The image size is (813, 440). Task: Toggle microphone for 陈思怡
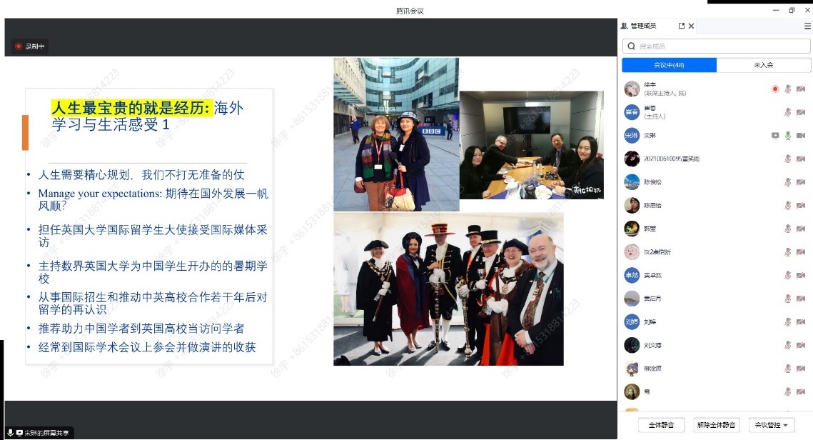(788, 206)
